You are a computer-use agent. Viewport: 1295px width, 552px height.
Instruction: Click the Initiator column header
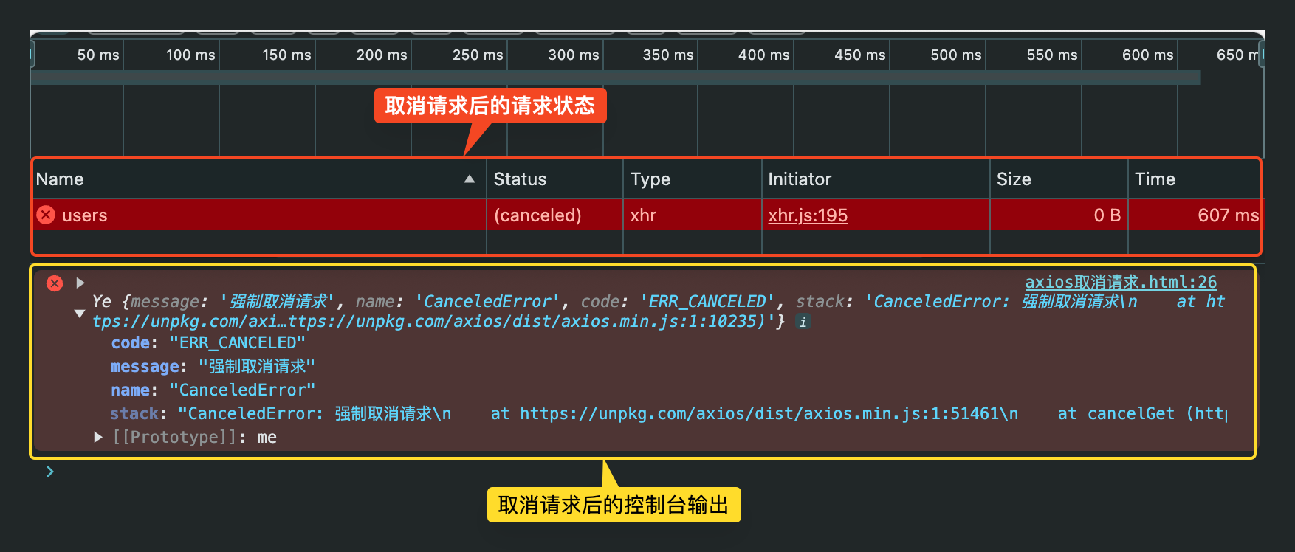coord(799,179)
